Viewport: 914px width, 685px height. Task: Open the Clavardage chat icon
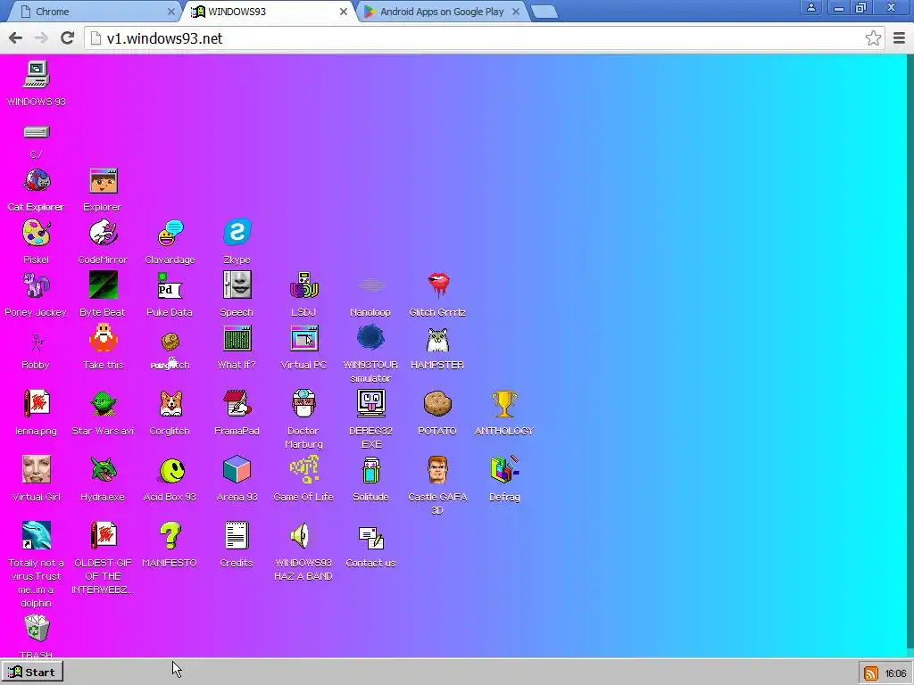[x=170, y=233]
